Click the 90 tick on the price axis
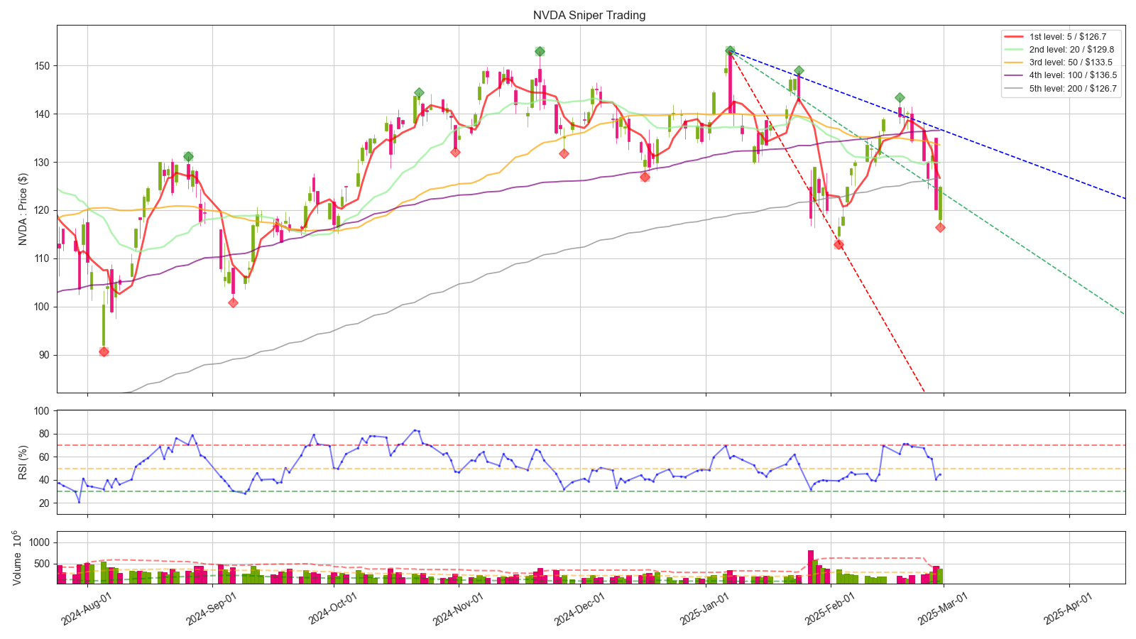 pyautogui.click(x=44, y=355)
